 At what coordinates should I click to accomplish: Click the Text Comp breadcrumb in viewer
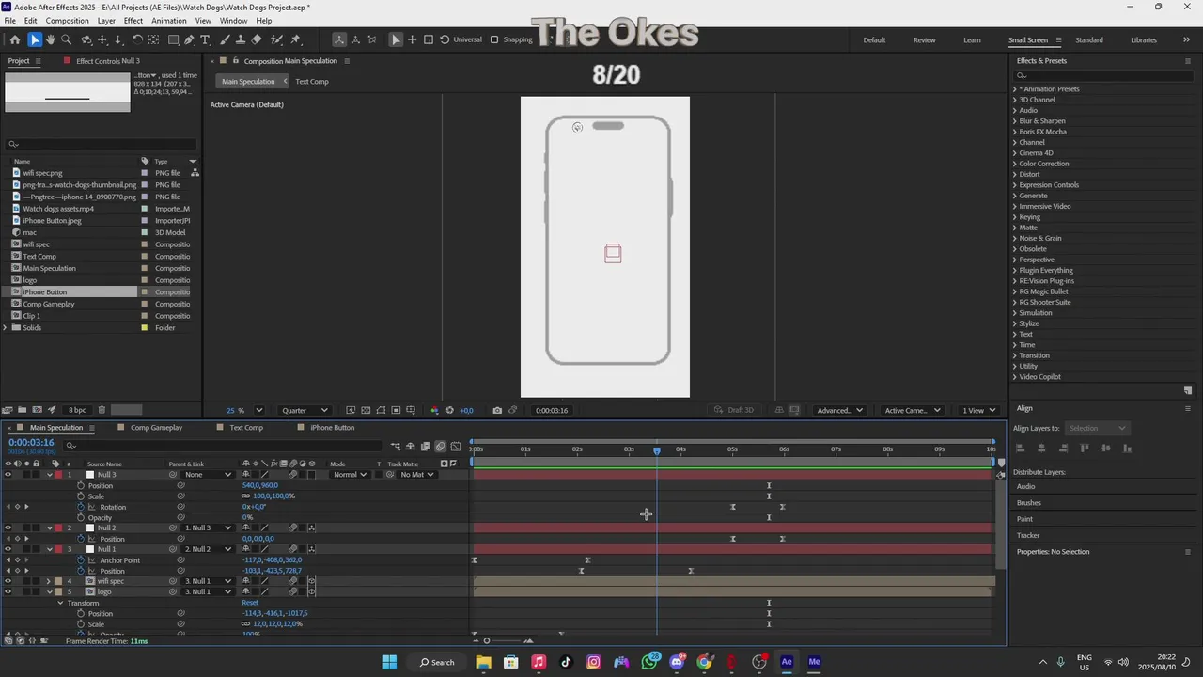tap(312, 82)
